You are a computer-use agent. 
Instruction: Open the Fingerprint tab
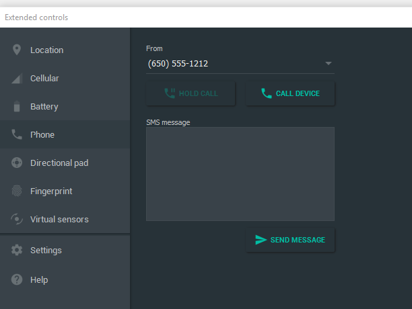pyautogui.click(x=65, y=191)
